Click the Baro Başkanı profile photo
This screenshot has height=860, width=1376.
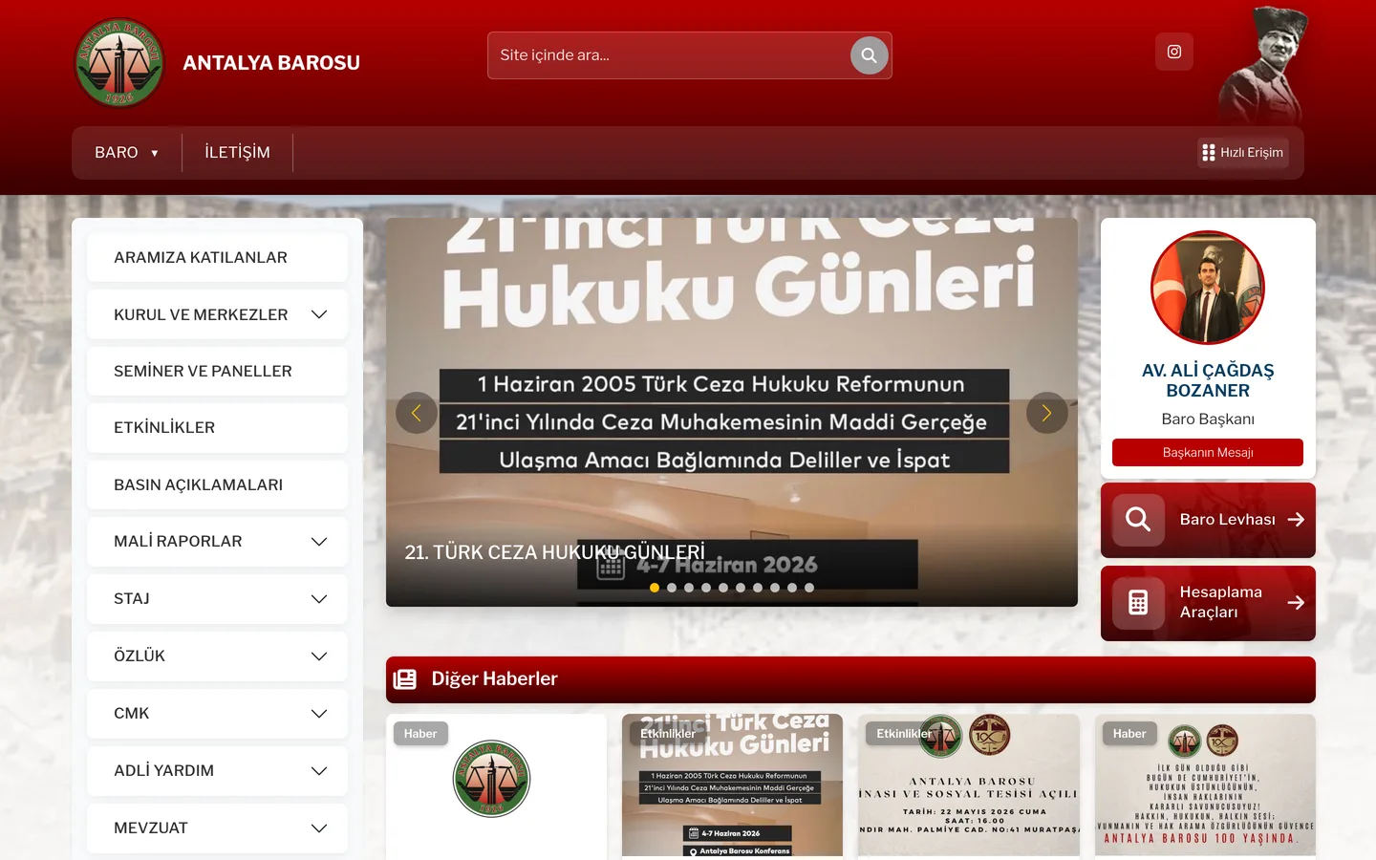[x=1208, y=287]
